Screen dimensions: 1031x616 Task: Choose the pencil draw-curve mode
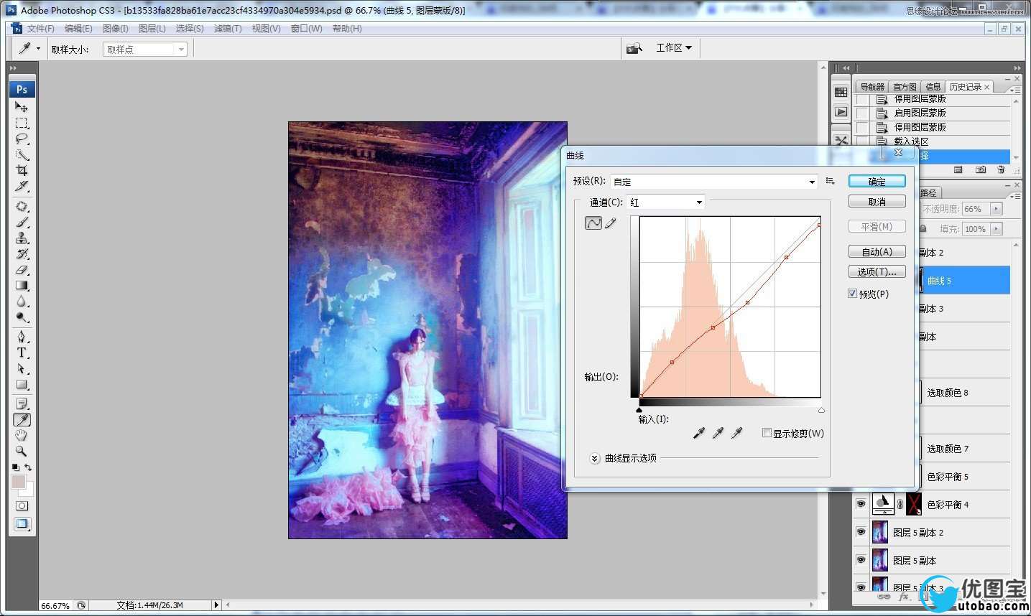611,223
